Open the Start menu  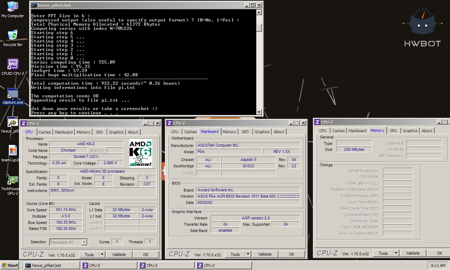point(10,265)
